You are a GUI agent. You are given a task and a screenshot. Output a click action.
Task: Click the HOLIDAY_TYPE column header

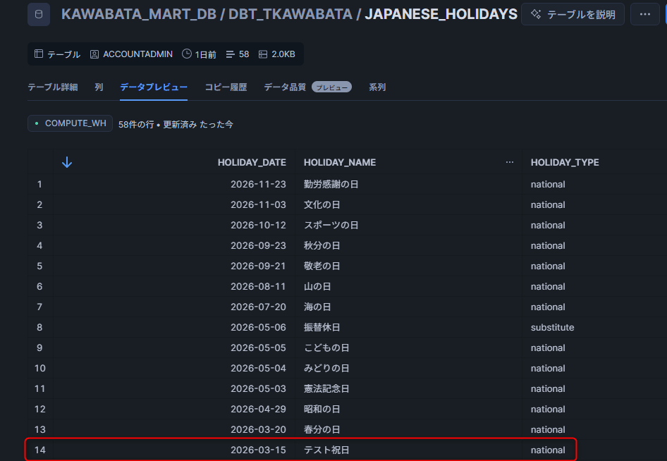565,162
